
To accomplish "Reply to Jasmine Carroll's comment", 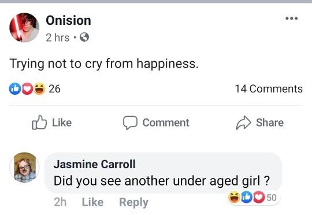I will [x=133, y=202].
